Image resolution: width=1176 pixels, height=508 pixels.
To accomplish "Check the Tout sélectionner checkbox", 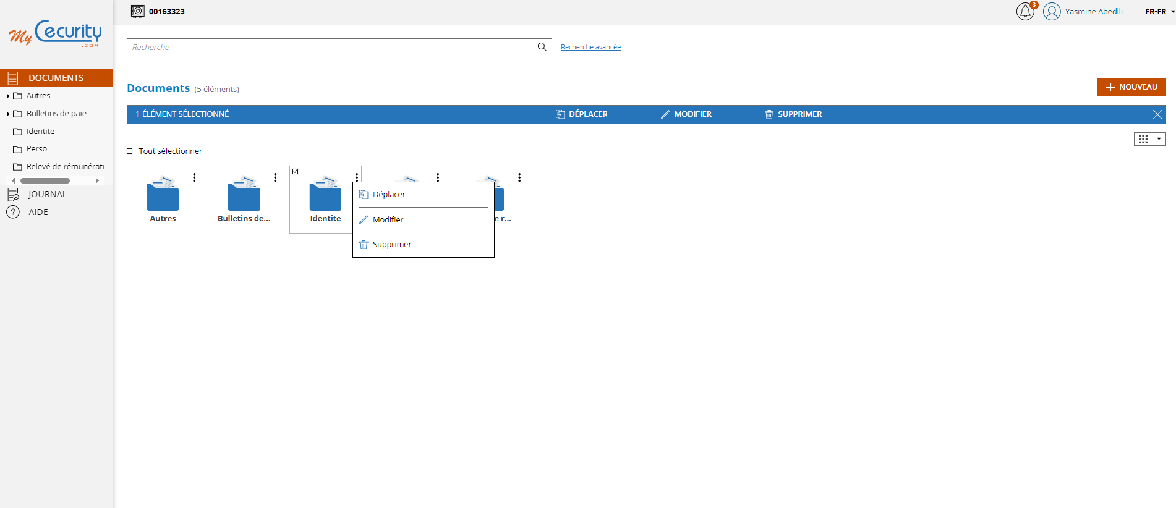I will [130, 151].
